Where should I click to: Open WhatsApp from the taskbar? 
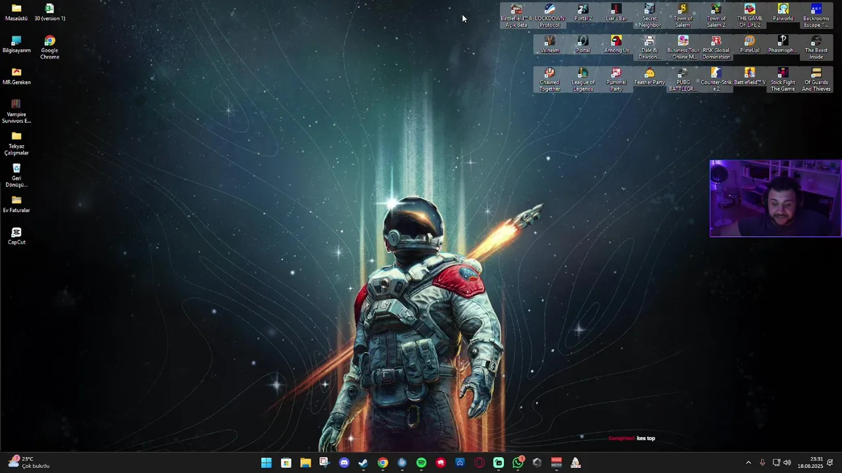(x=518, y=462)
